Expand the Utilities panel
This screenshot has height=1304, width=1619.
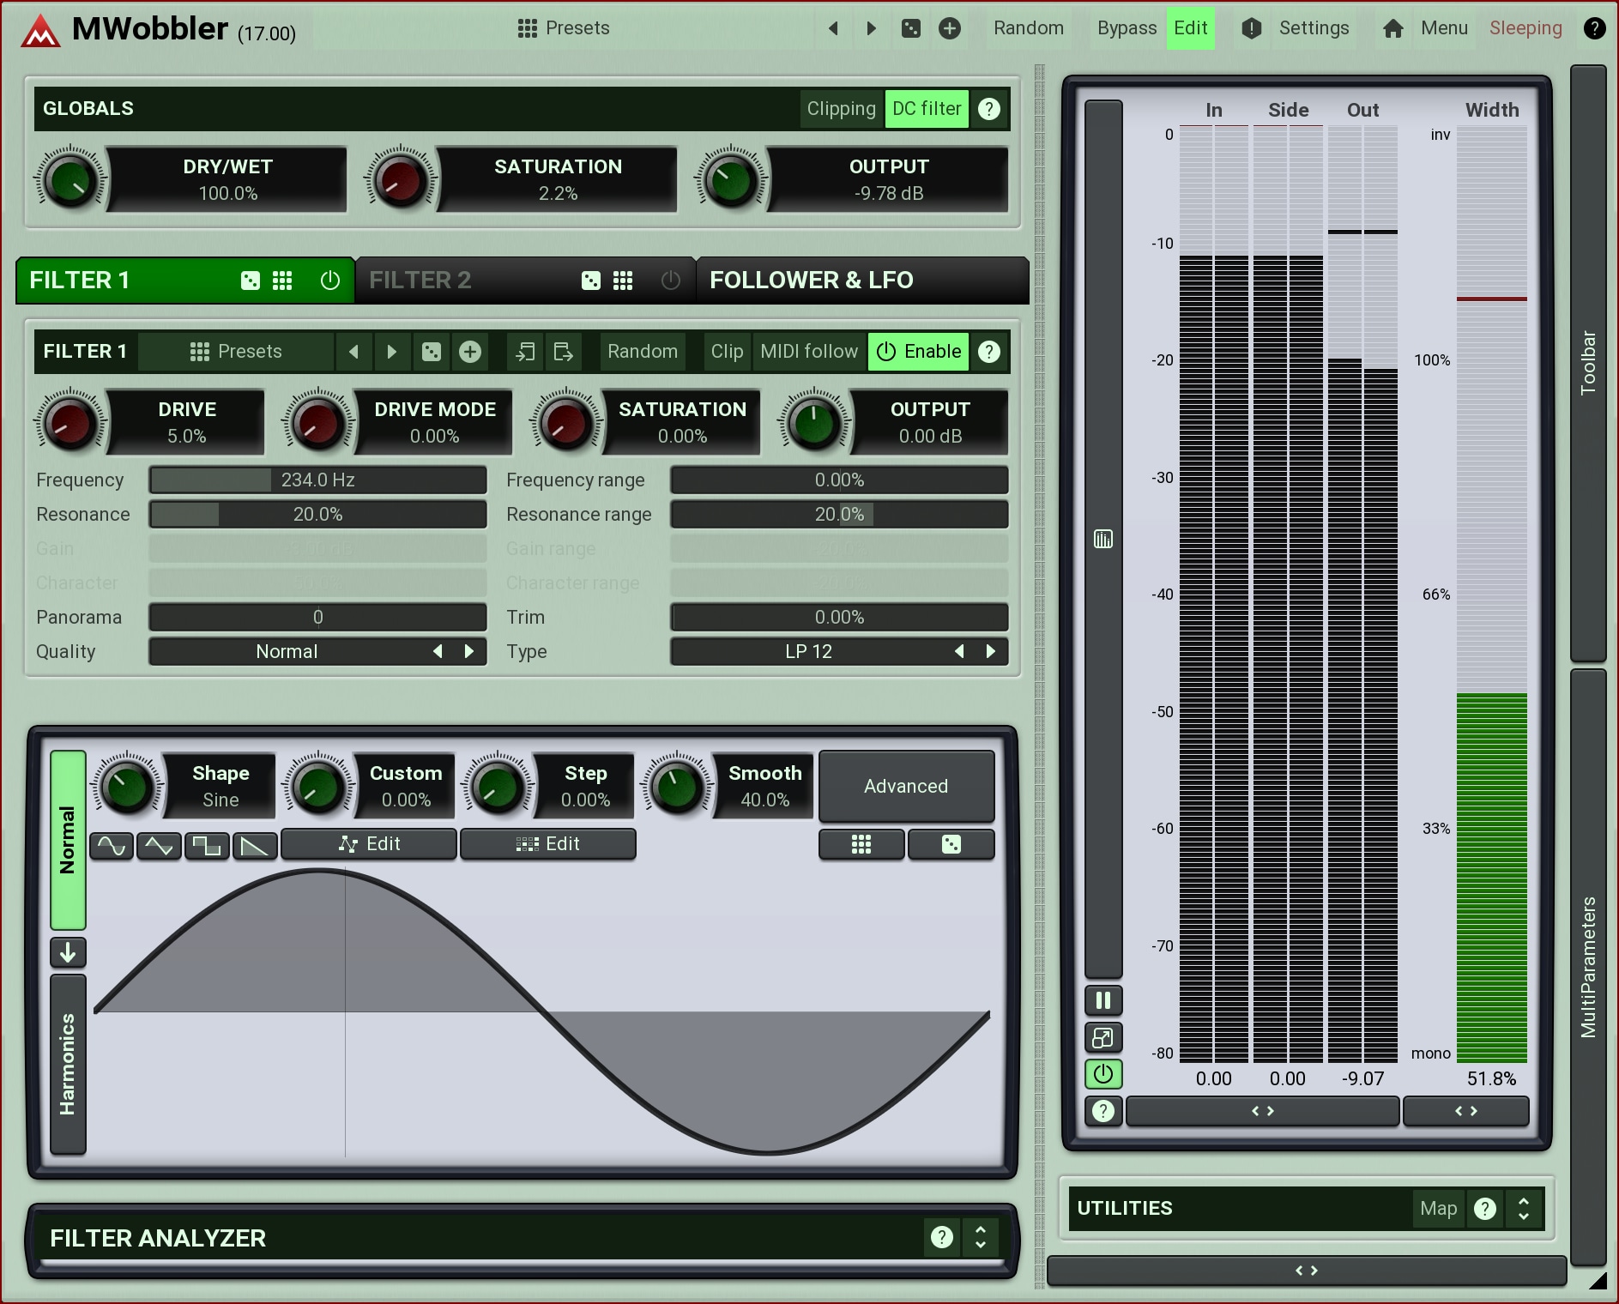click(1523, 1208)
